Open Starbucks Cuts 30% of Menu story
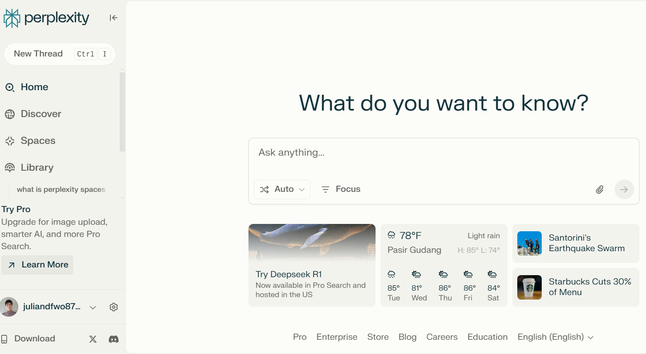646x354 pixels. coord(576,287)
